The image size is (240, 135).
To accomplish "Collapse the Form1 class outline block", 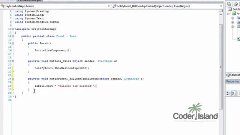I will tap(13, 36).
